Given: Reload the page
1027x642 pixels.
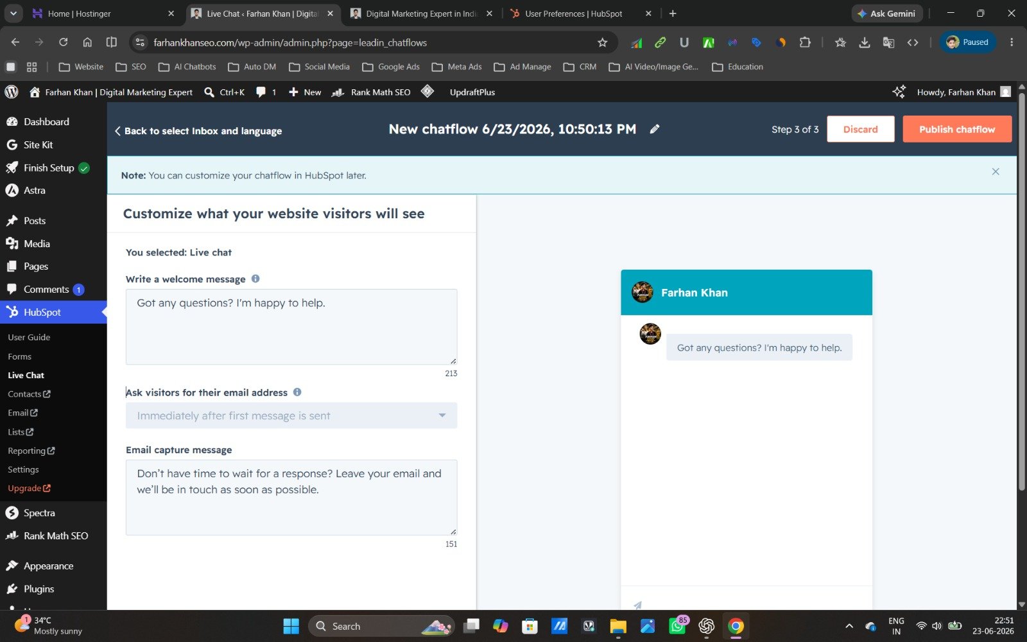Looking at the screenshot, I should [x=63, y=42].
